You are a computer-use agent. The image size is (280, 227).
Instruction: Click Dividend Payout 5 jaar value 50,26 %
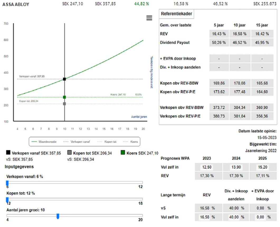pyautogui.click(x=219, y=42)
